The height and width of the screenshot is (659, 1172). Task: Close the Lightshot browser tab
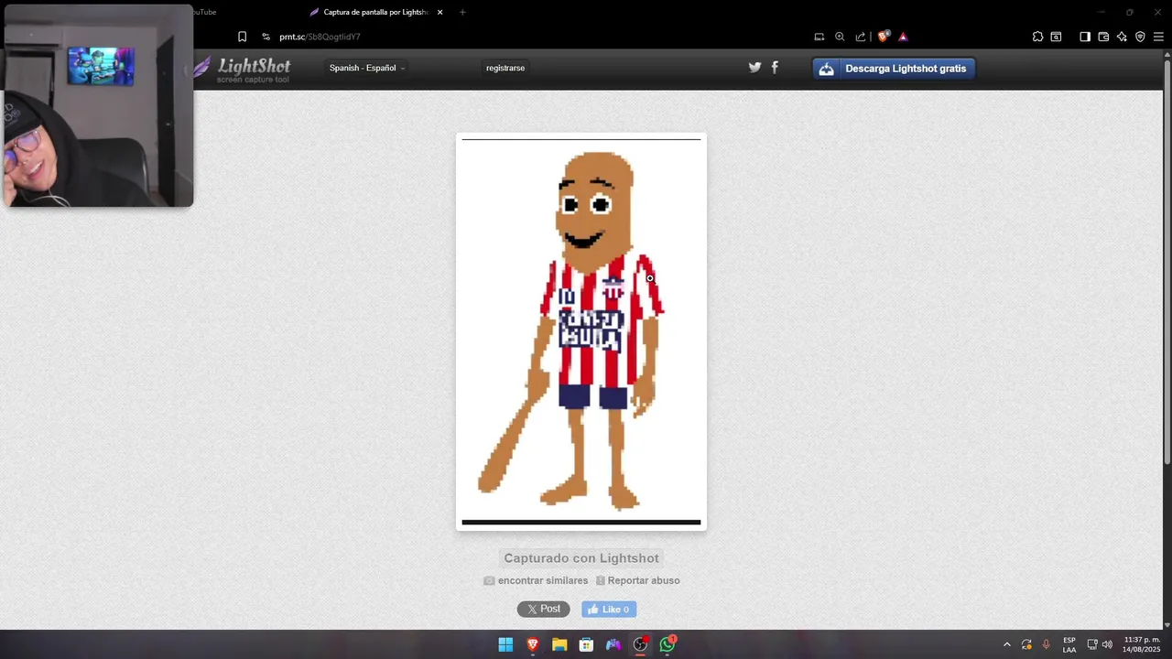point(439,12)
